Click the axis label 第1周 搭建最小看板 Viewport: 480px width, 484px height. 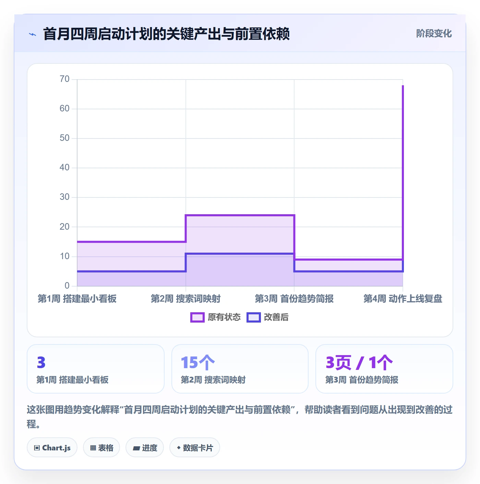(77, 299)
